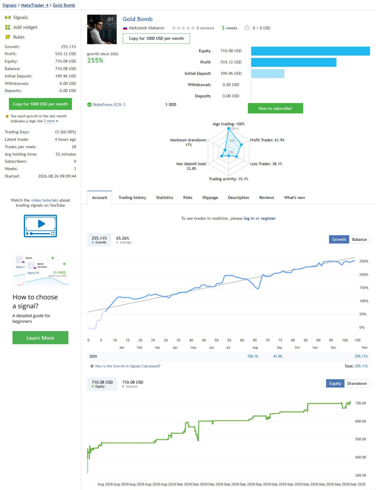Play the YouTube video tutorial icon
376x490 pixels.
click(x=40, y=226)
